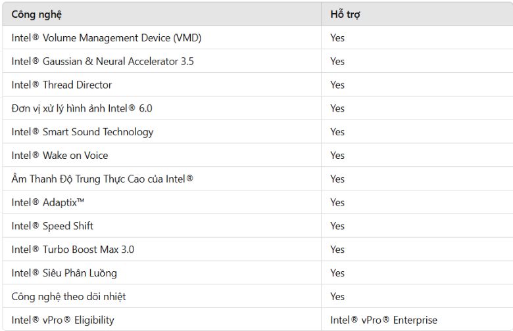The height and width of the screenshot is (331, 513).
Task: Select the Intel vPro Eligibility cell
Action: (62, 320)
